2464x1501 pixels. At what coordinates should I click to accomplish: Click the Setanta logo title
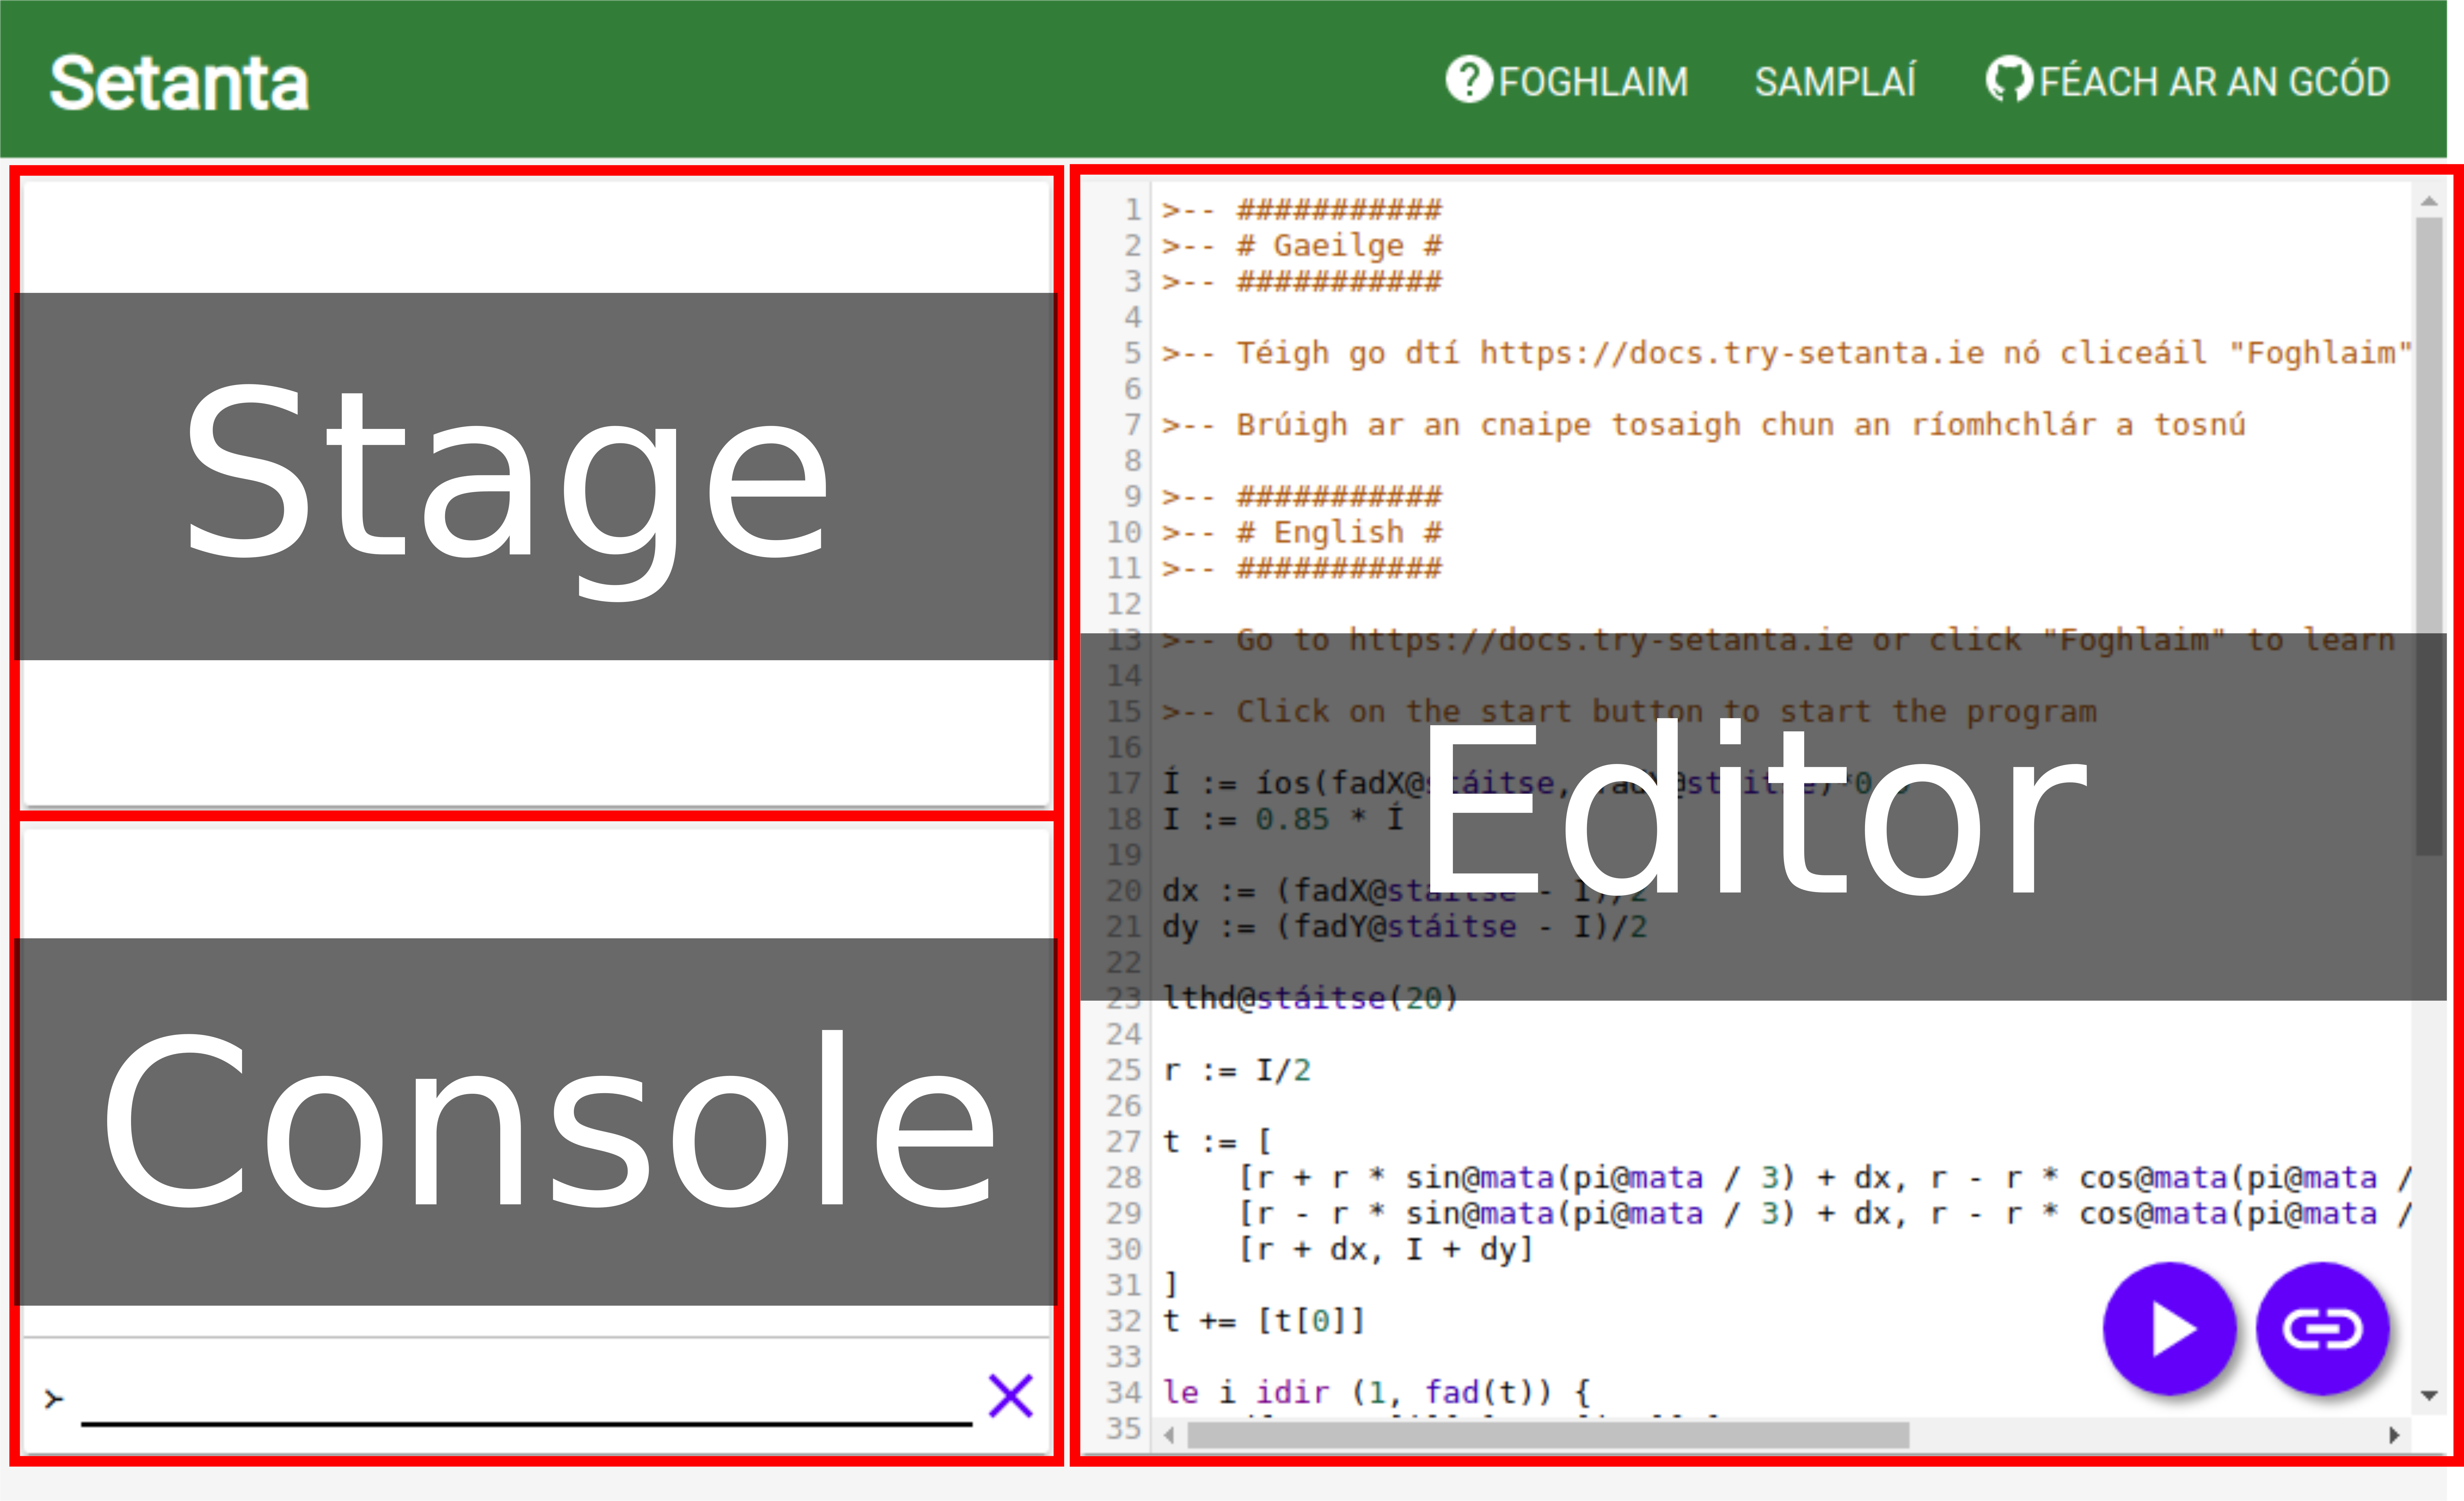pos(179,82)
